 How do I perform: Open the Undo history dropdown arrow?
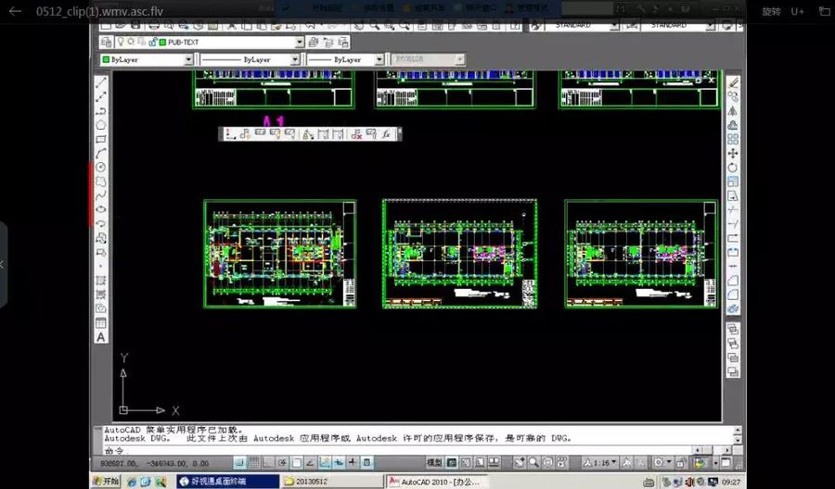point(322,25)
